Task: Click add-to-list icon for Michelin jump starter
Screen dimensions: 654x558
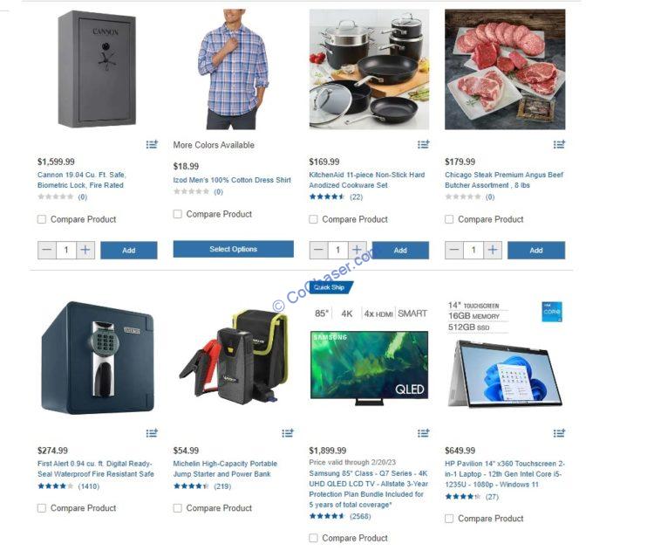Action: 288,433
